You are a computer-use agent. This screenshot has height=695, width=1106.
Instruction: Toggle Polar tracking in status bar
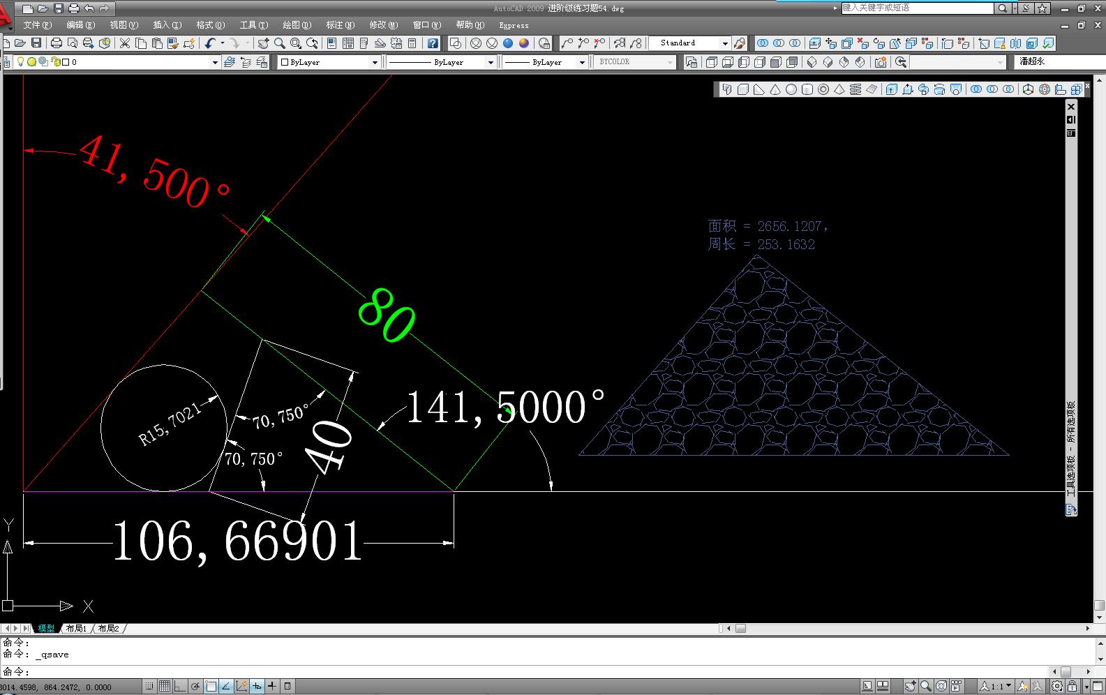195,687
